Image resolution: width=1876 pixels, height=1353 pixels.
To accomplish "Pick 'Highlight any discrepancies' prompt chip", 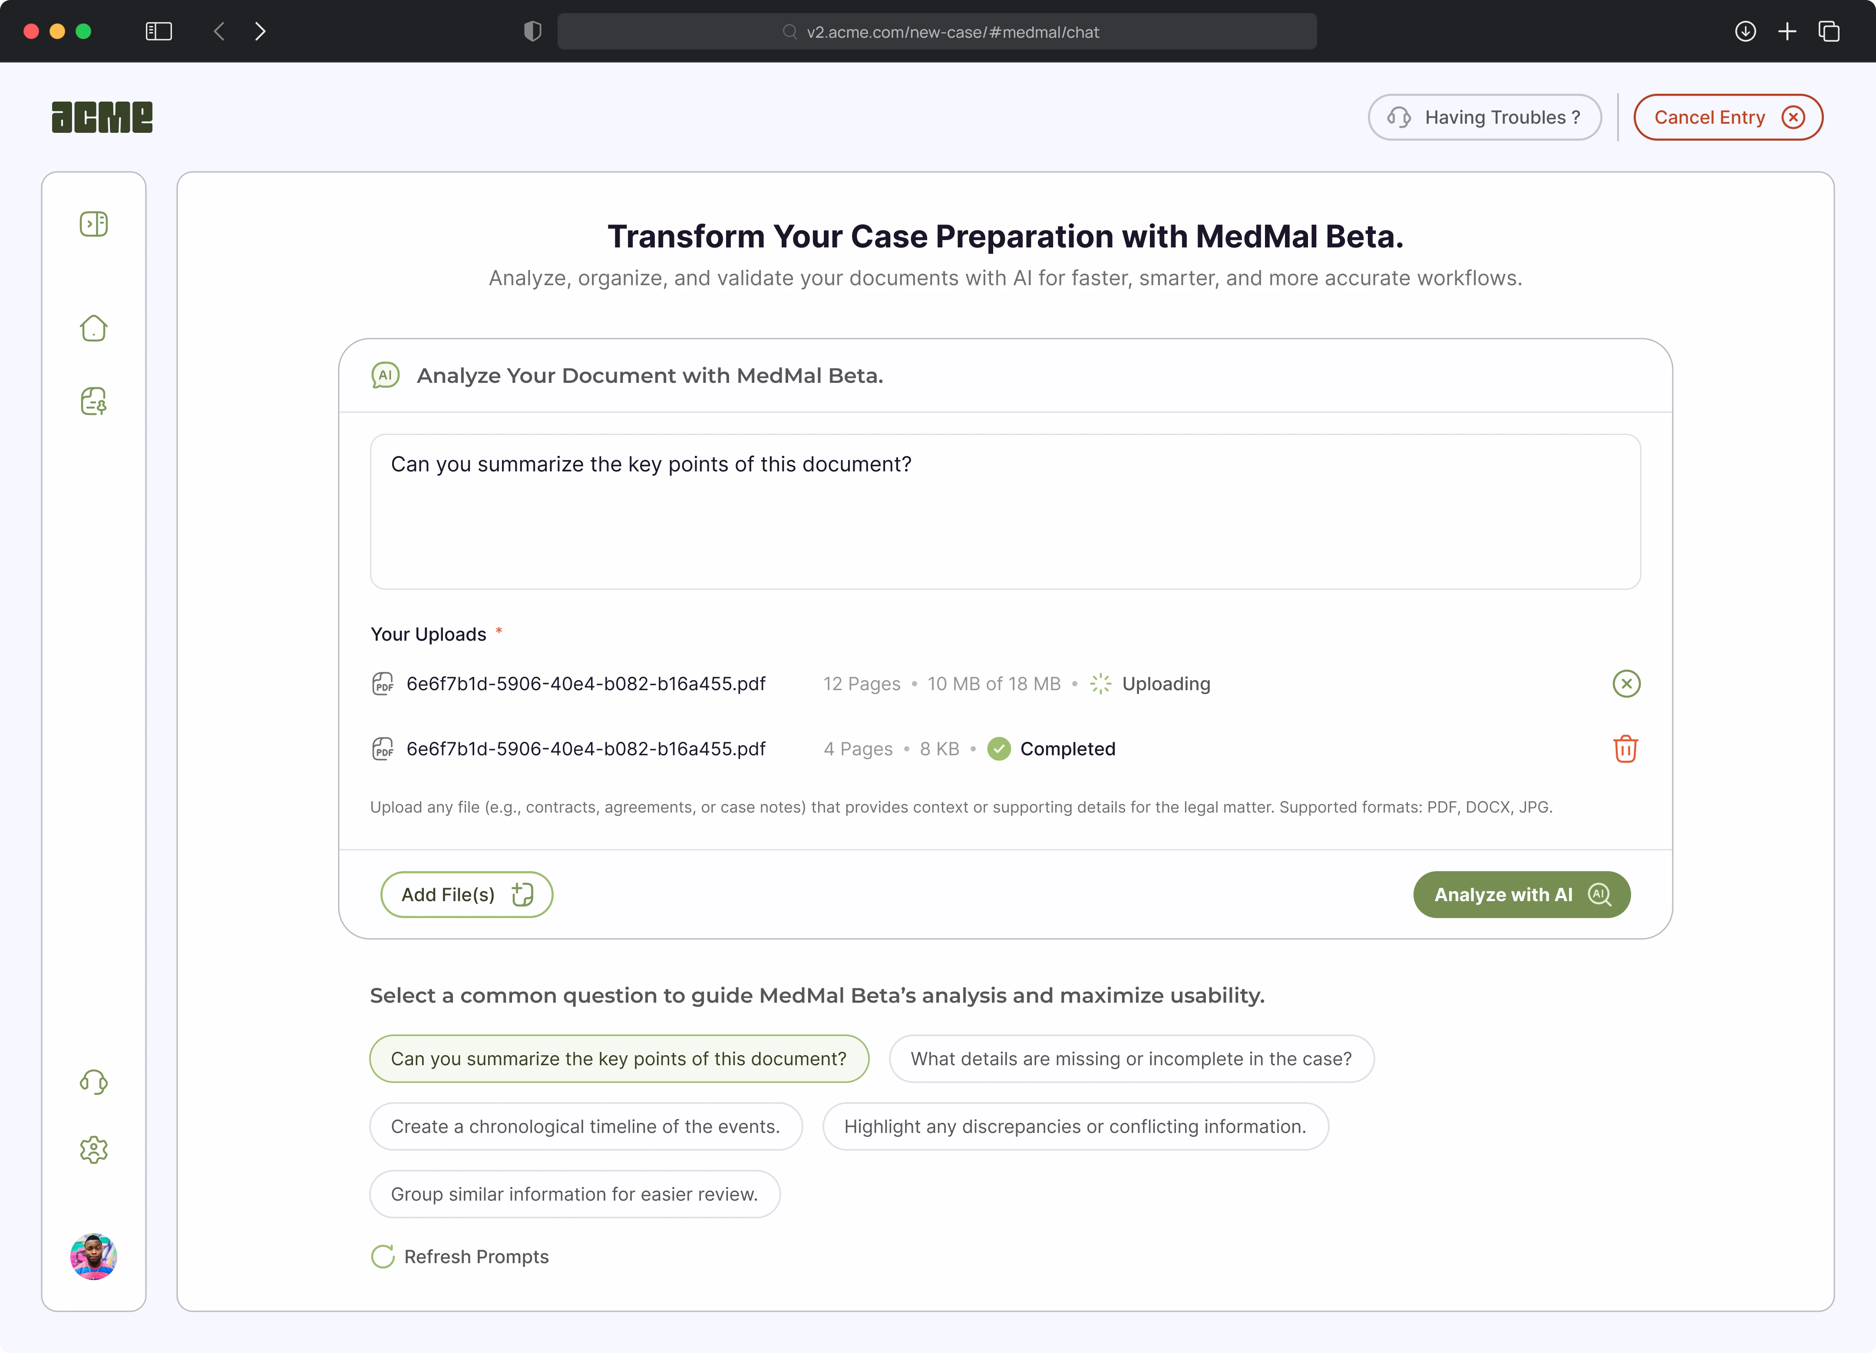I will click(x=1074, y=1126).
